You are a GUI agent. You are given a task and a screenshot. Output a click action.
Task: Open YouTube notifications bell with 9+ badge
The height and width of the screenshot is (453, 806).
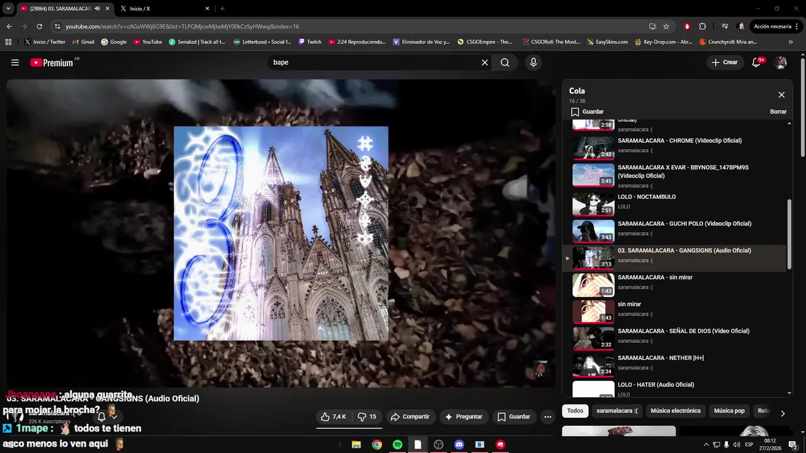click(756, 62)
